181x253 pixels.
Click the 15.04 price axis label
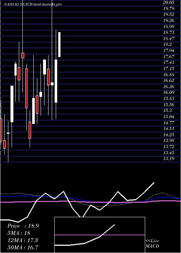pos(169,117)
